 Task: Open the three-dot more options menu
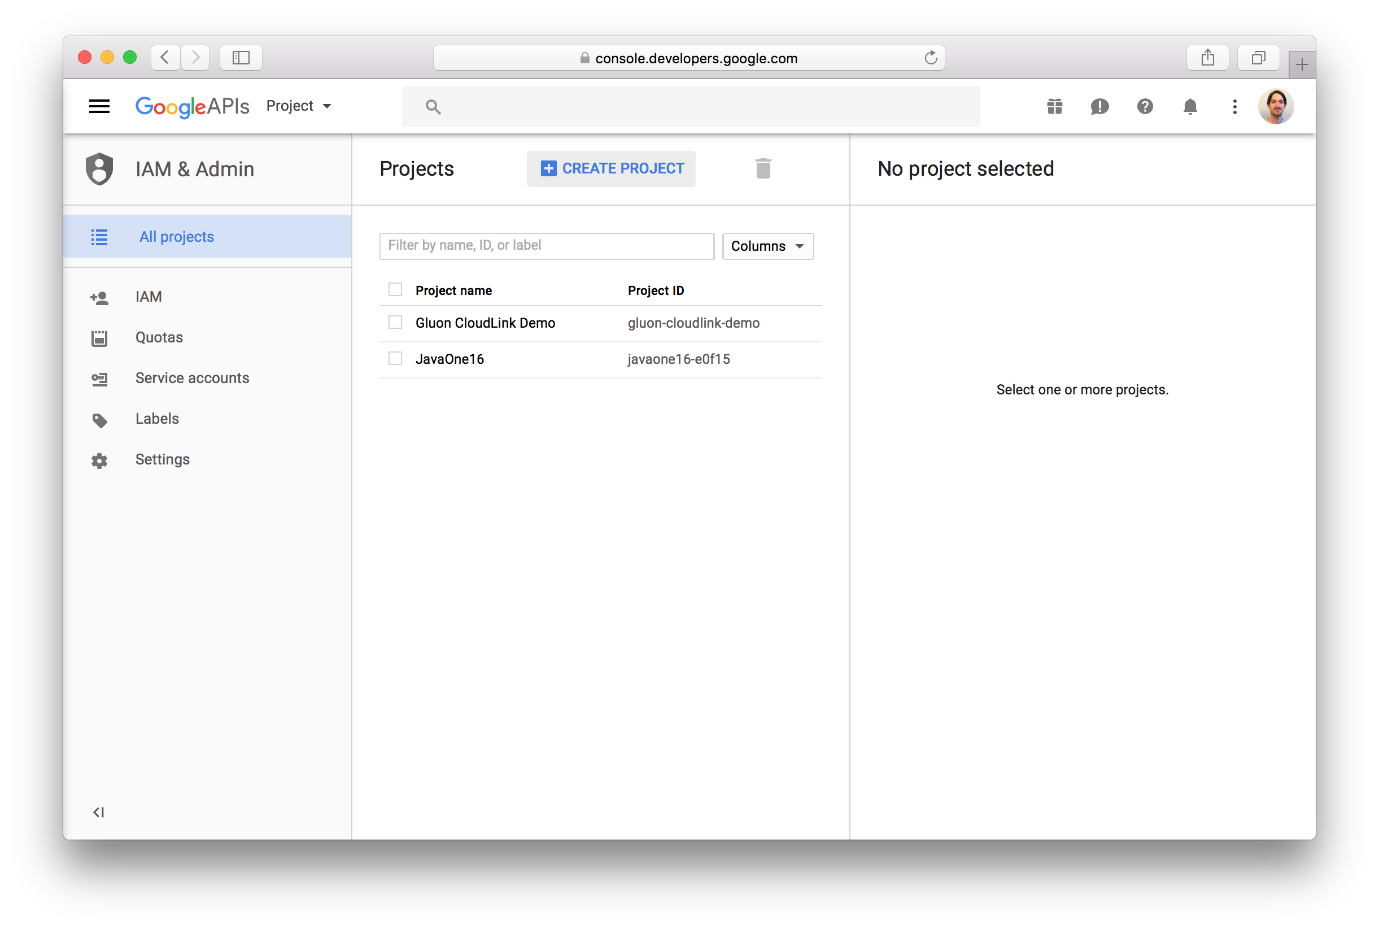coord(1234,106)
